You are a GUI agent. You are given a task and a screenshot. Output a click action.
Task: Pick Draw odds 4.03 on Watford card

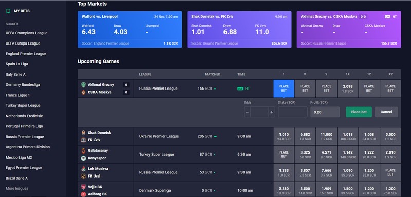[x=121, y=32]
